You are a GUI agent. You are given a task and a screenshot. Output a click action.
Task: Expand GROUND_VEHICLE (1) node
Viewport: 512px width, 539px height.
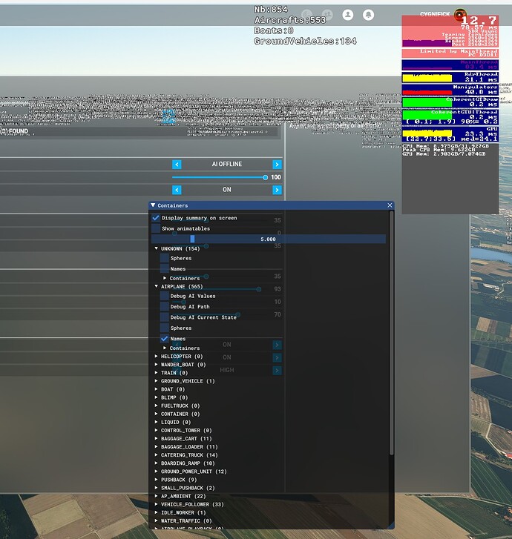point(157,381)
